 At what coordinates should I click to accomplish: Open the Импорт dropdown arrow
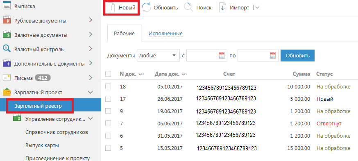tap(257, 8)
